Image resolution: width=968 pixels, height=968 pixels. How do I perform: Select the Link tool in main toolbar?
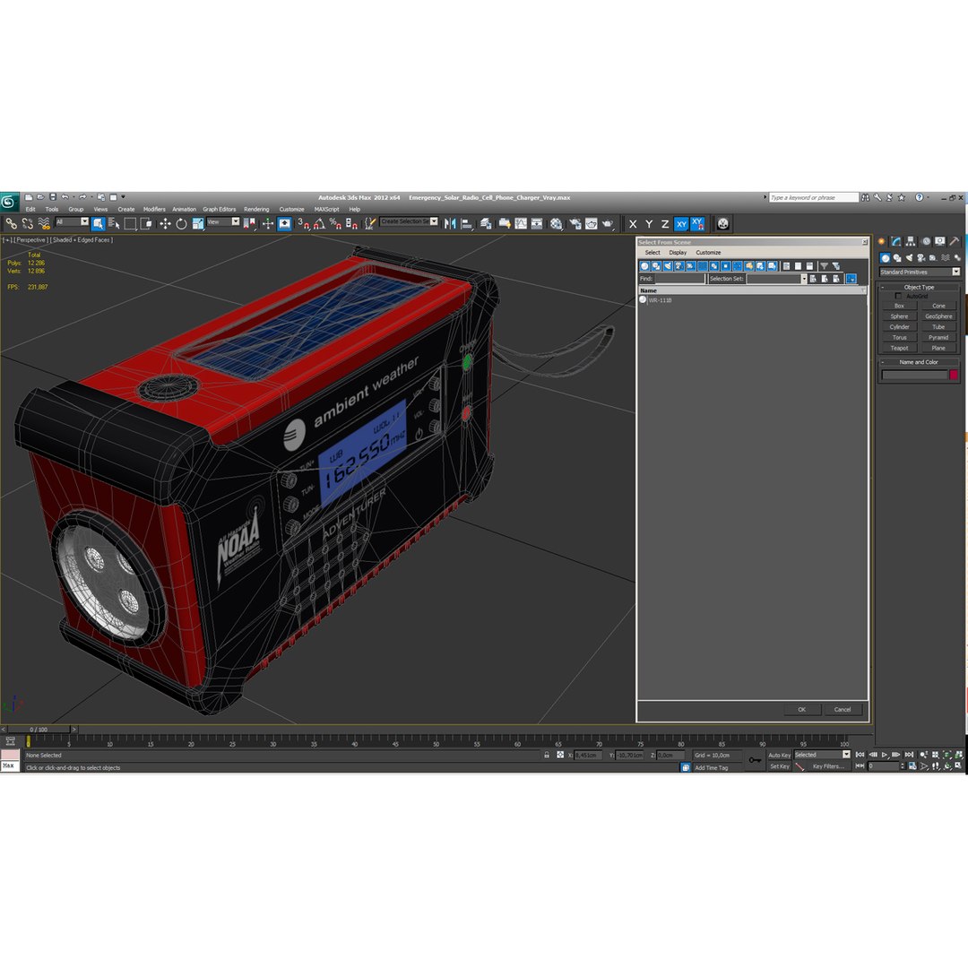coord(11,223)
